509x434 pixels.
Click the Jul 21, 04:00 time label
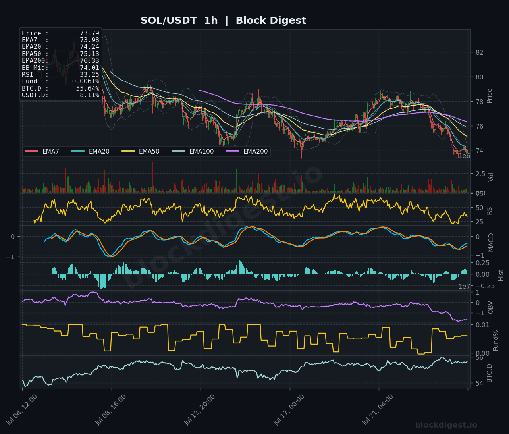point(378,410)
